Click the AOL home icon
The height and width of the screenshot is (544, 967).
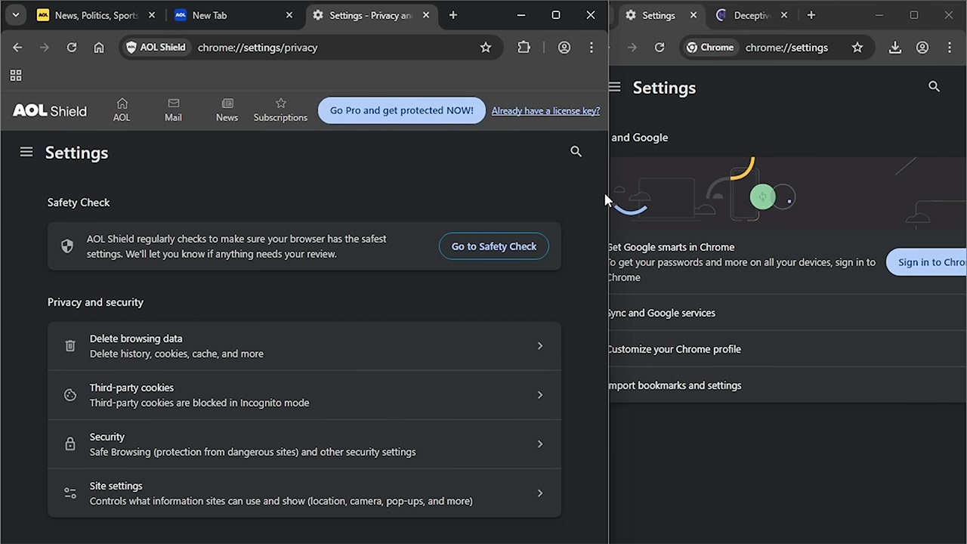click(122, 110)
